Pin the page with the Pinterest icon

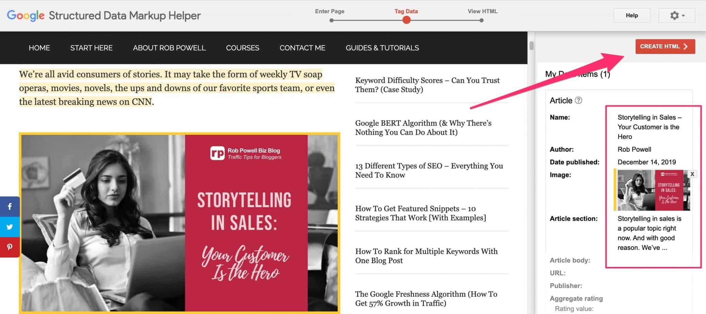9,247
